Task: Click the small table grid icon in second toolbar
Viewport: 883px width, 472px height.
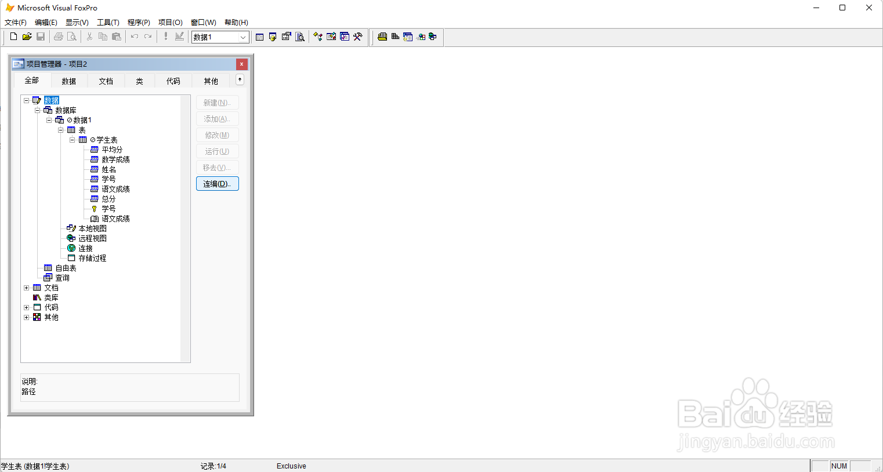Action: 395,37
